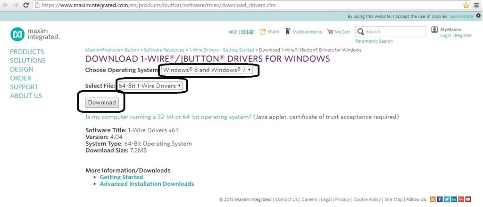Click the Maxim Integrated logo
The image size is (483, 207).
pos(35,34)
